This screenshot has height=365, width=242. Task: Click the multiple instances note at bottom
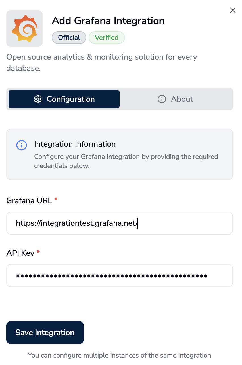(x=119, y=355)
